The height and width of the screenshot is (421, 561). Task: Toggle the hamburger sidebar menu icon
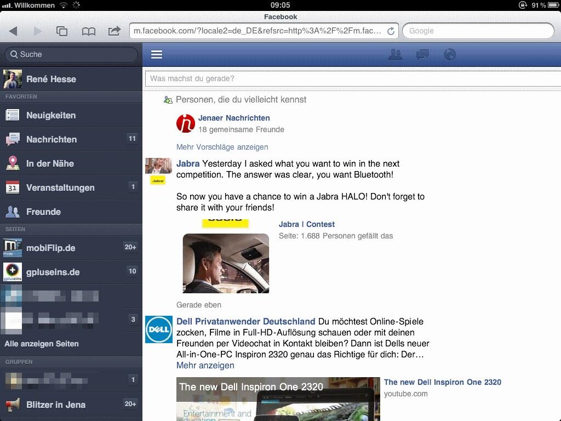click(x=157, y=54)
